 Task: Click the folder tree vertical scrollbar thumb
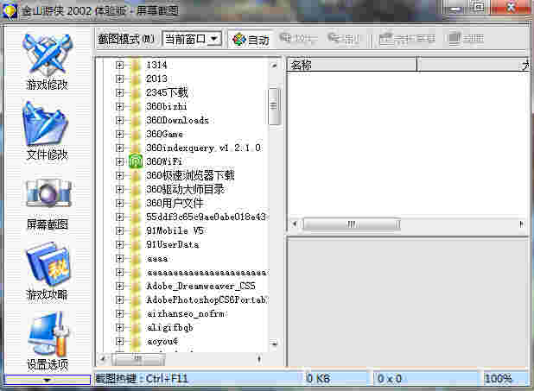click(x=274, y=106)
